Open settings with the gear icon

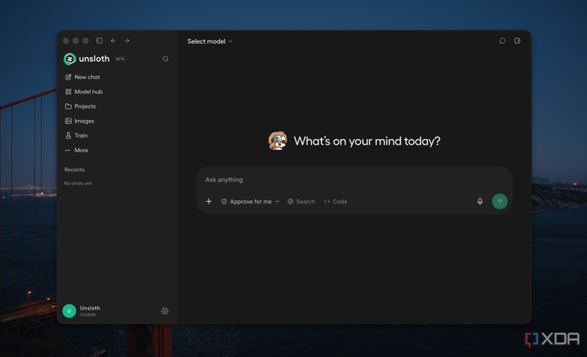coord(165,311)
